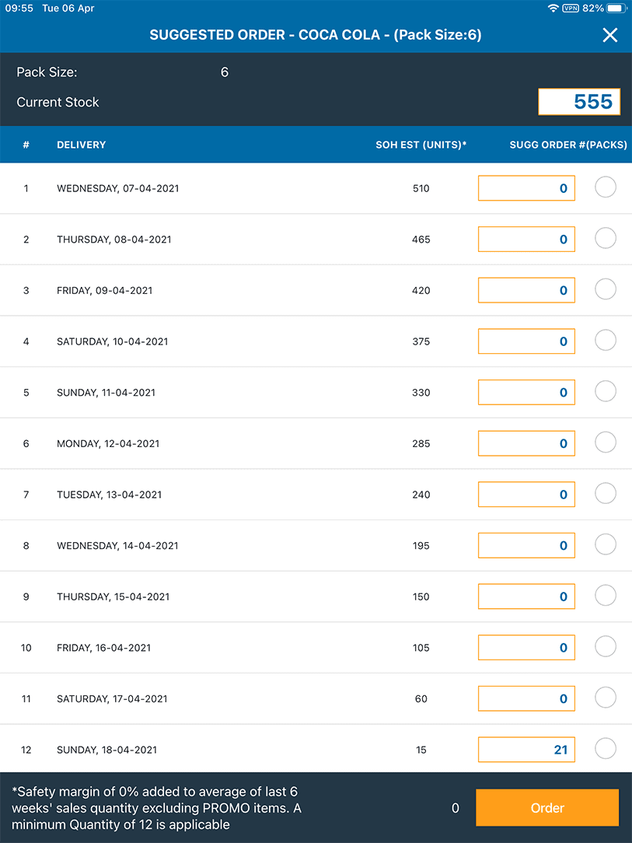Tap the battery status icon
Viewport: 632px width, 843px height.
[x=616, y=8]
